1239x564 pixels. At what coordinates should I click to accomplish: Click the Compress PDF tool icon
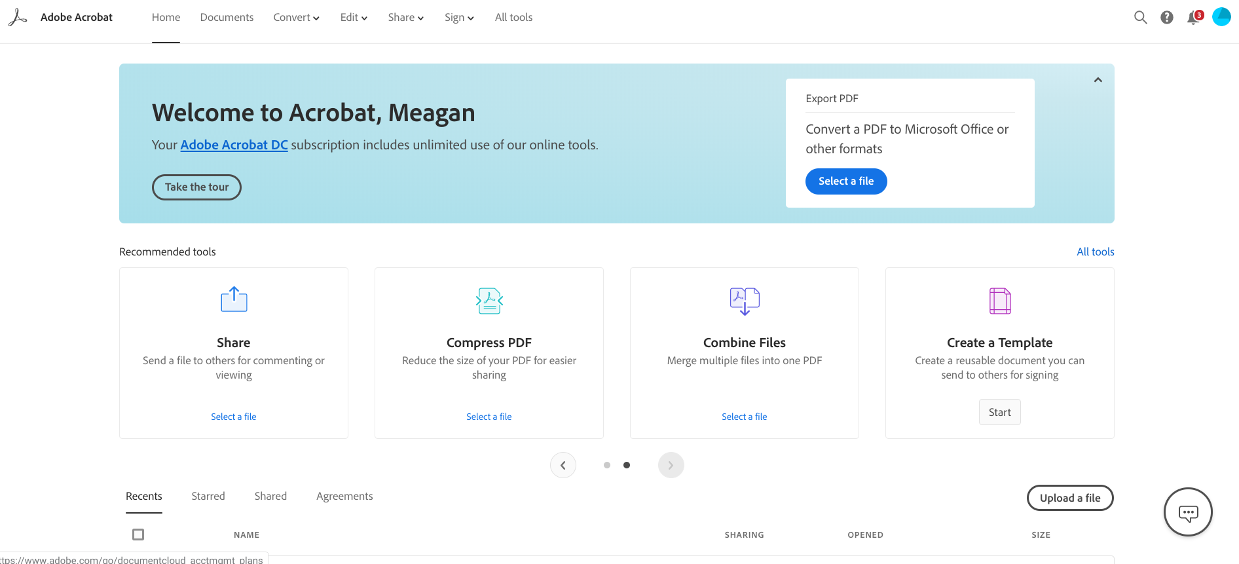(489, 301)
